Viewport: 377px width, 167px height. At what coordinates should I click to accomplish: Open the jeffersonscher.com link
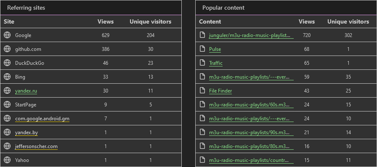pyautogui.click(x=36, y=146)
